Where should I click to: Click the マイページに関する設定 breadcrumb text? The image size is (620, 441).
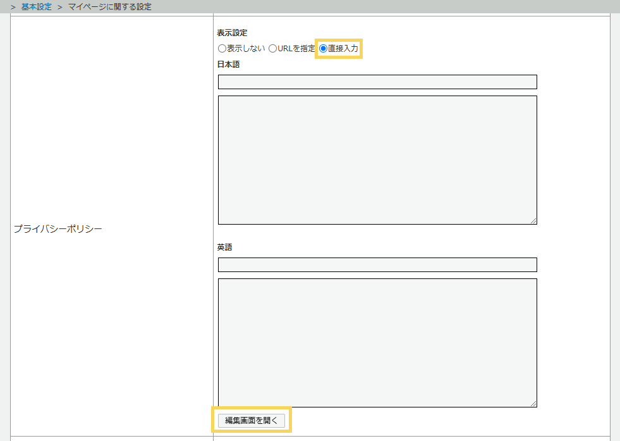click(x=109, y=7)
